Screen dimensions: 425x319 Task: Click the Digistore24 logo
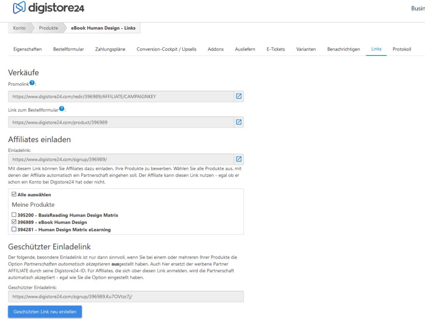click(x=49, y=7)
